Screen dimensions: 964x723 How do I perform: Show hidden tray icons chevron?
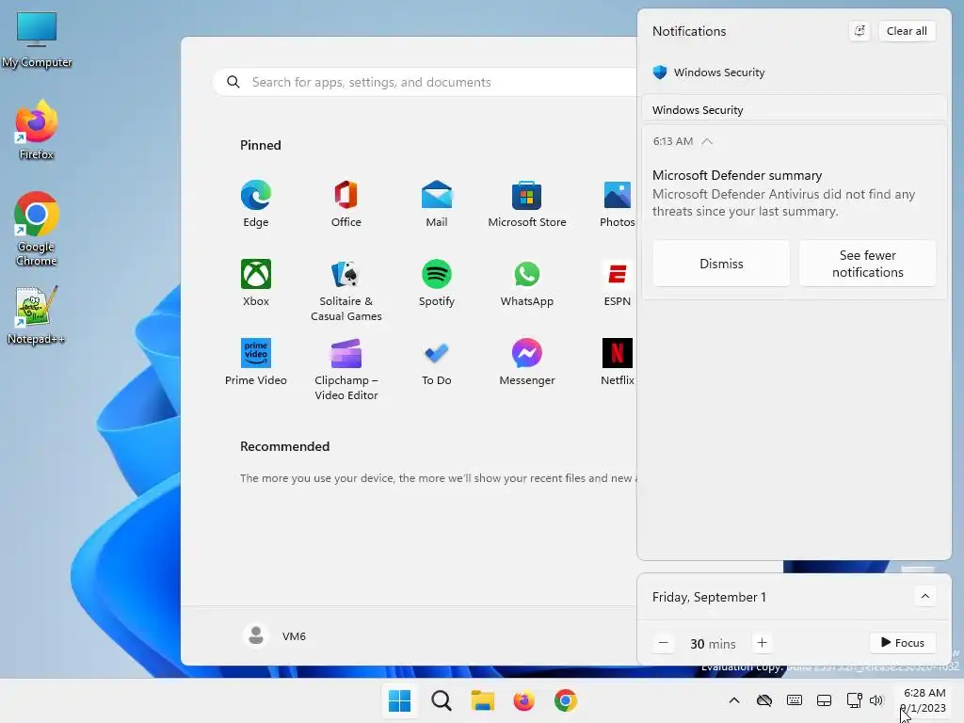point(734,700)
